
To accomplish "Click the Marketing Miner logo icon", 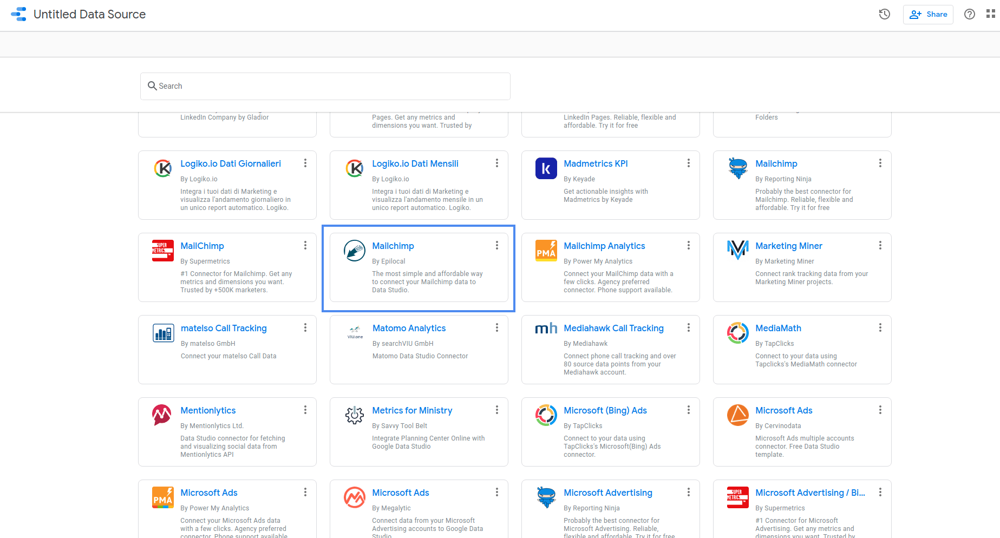I will (737, 251).
